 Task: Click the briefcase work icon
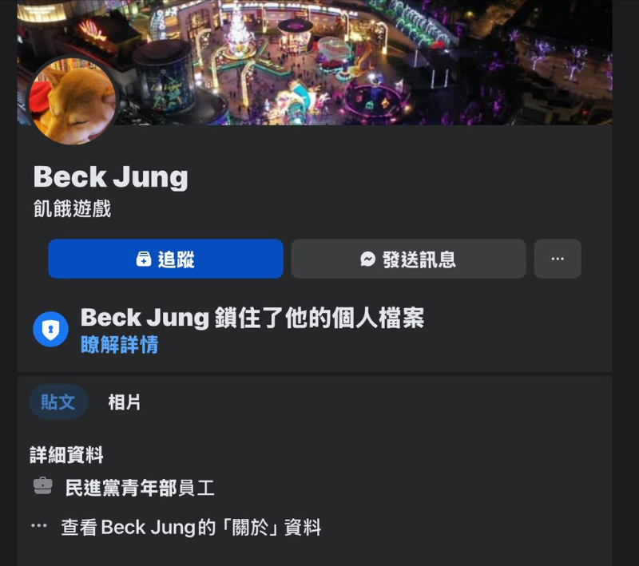pyautogui.click(x=43, y=486)
